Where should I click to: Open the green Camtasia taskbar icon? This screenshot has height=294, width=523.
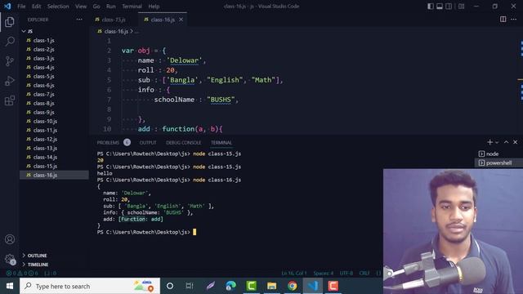point(251,286)
